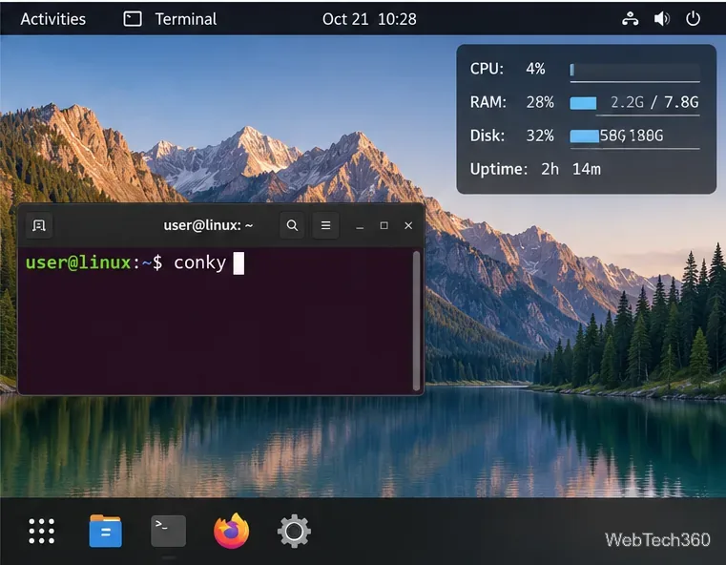Show applications grid in the dock
This screenshot has height=565, width=726.
[42, 532]
